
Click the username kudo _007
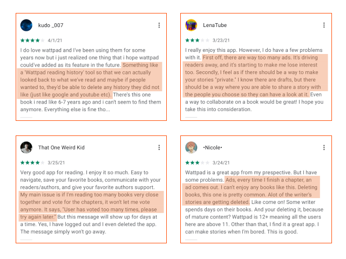pos(51,25)
